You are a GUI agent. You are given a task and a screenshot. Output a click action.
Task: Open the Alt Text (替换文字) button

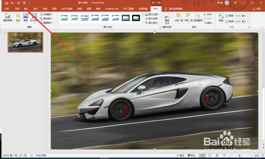[x=167, y=19]
